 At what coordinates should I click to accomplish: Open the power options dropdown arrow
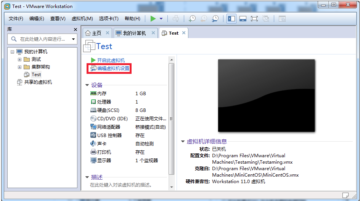[161, 19]
